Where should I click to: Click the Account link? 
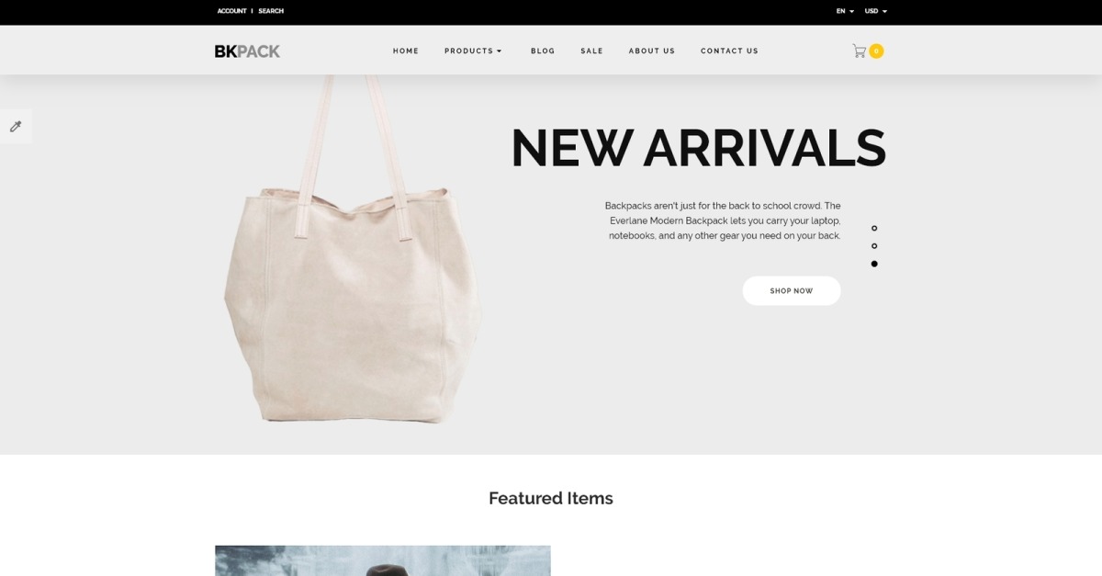(231, 11)
